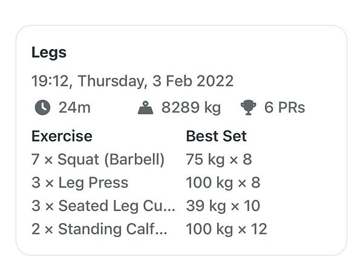This screenshot has width=363, height=263.
Task: Open the Standing Calf exercise row
Action: (100, 229)
